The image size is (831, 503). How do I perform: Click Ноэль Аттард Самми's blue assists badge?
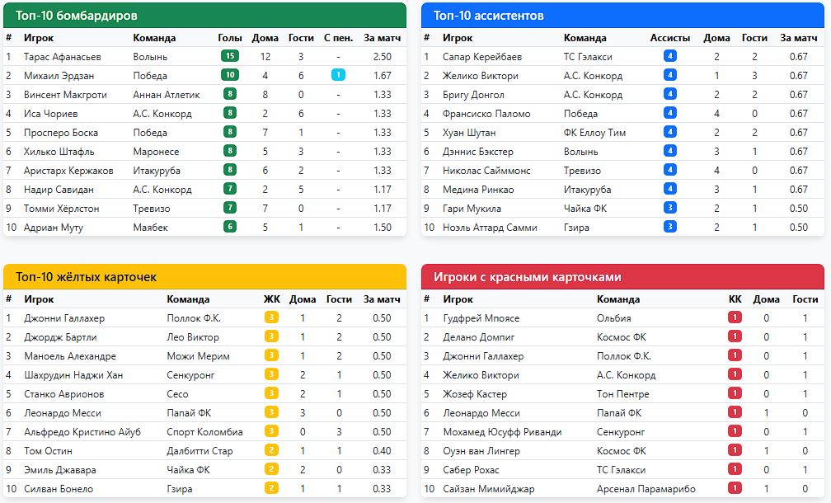tap(670, 227)
